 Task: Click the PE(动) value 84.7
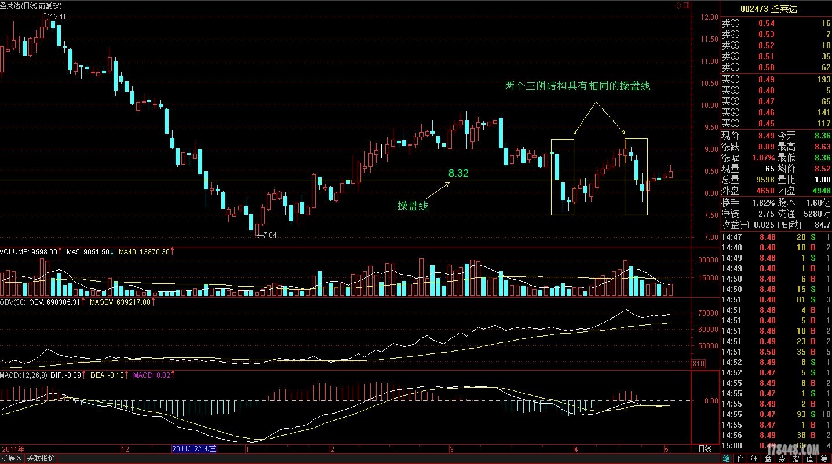coord(823,224)
